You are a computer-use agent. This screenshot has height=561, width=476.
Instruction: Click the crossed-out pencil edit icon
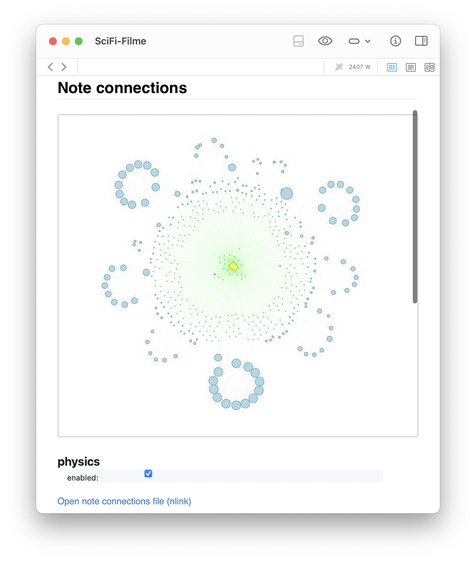click(339, 67)
